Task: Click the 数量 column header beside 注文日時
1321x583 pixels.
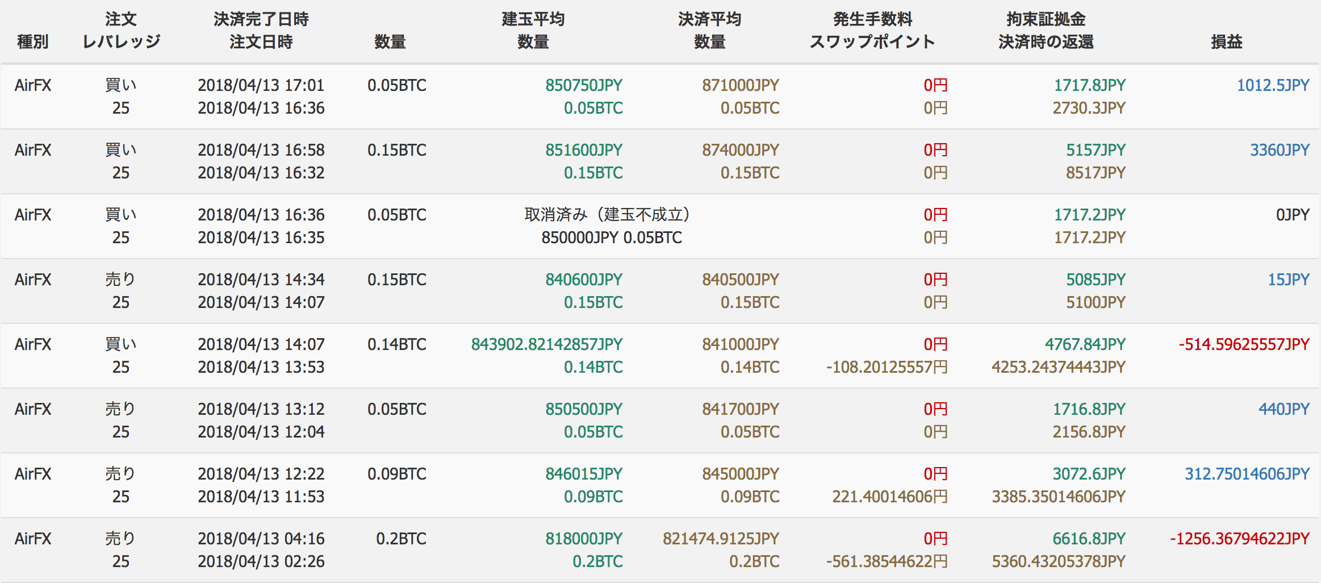Action: pyautogui.click(x=390, y=41)
